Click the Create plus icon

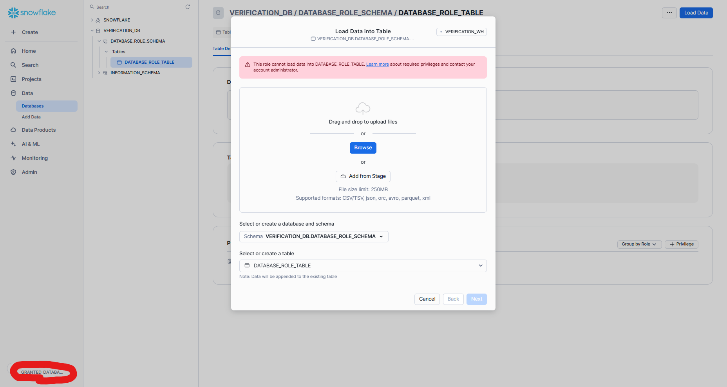click(13, 32)
